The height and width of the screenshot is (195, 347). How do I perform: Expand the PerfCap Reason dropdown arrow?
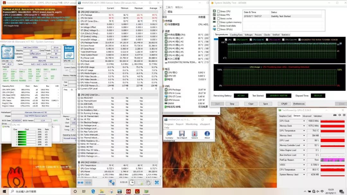click(x=304, y=160)
